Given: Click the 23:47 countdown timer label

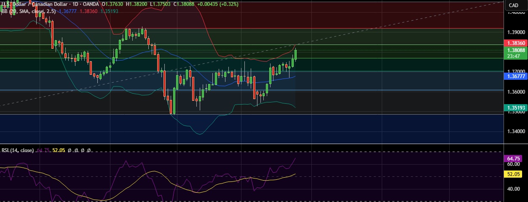Looking at the screenshot, I should pyautogui.click(x=514, y=56).
